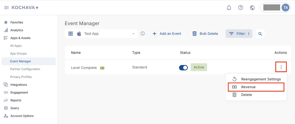
Task: Go to Analytics
Action: click(17, 30)
